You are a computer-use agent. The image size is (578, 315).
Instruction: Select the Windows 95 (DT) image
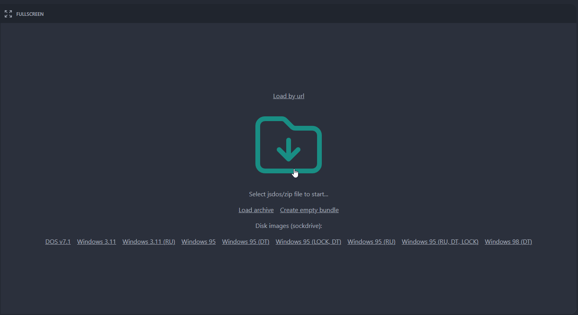tap(246, 242)
